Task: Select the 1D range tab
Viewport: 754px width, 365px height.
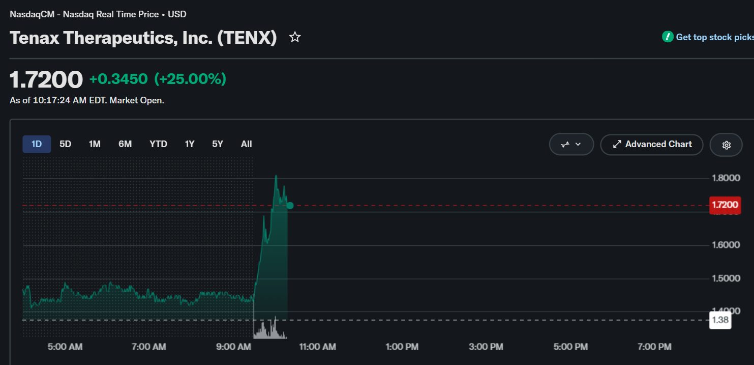Action: pos(37,144)
